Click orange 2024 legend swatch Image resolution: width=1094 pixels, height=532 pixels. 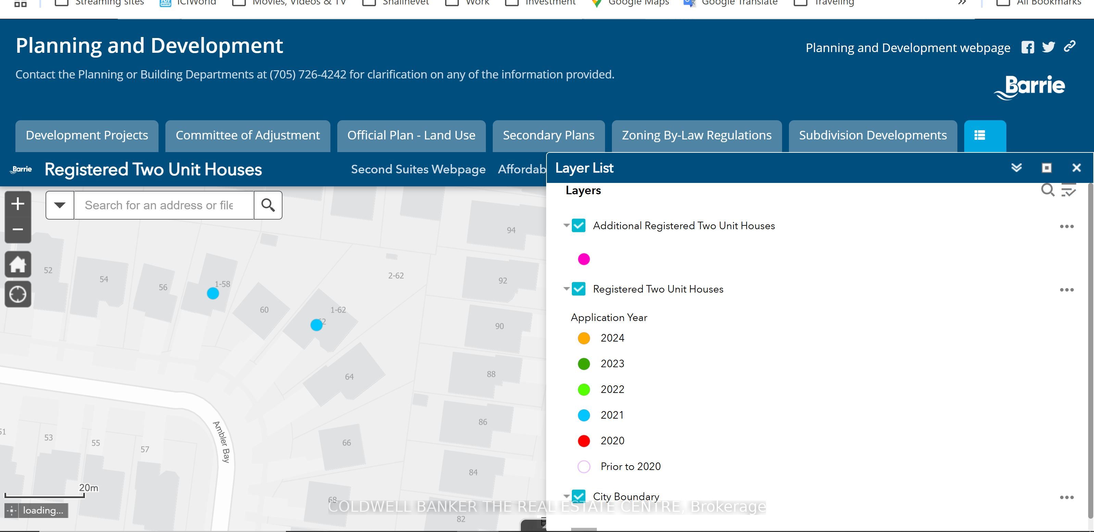point(584,338)
